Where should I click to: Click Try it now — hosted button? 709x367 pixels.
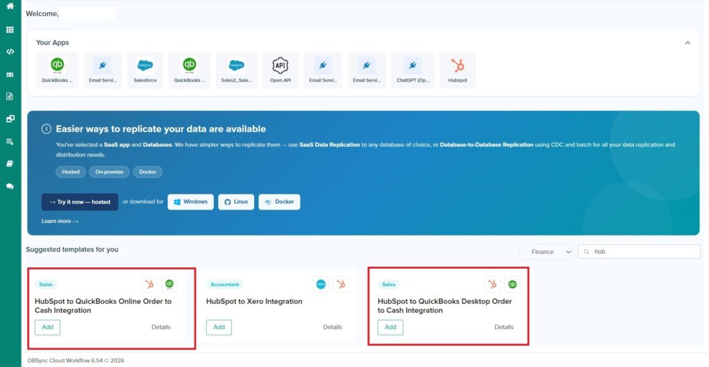pos(80,202)
